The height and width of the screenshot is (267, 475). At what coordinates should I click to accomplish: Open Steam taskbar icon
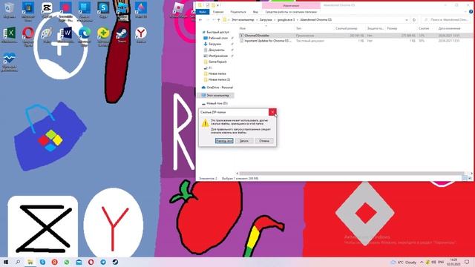(115, 262)
